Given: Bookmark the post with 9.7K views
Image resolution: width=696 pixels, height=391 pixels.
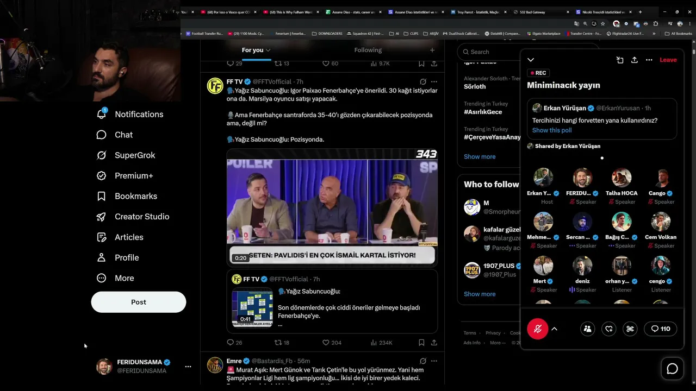Looking at the screenshot, I should pos(421,64).
